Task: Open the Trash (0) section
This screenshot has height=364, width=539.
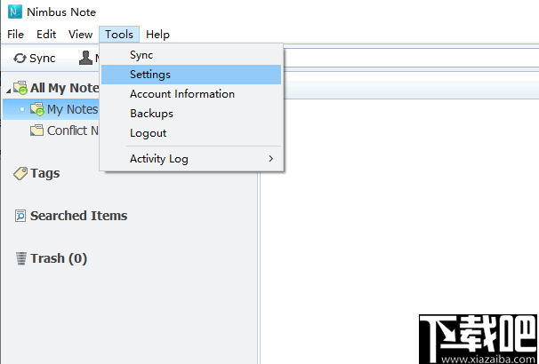Action: (52, 258)
